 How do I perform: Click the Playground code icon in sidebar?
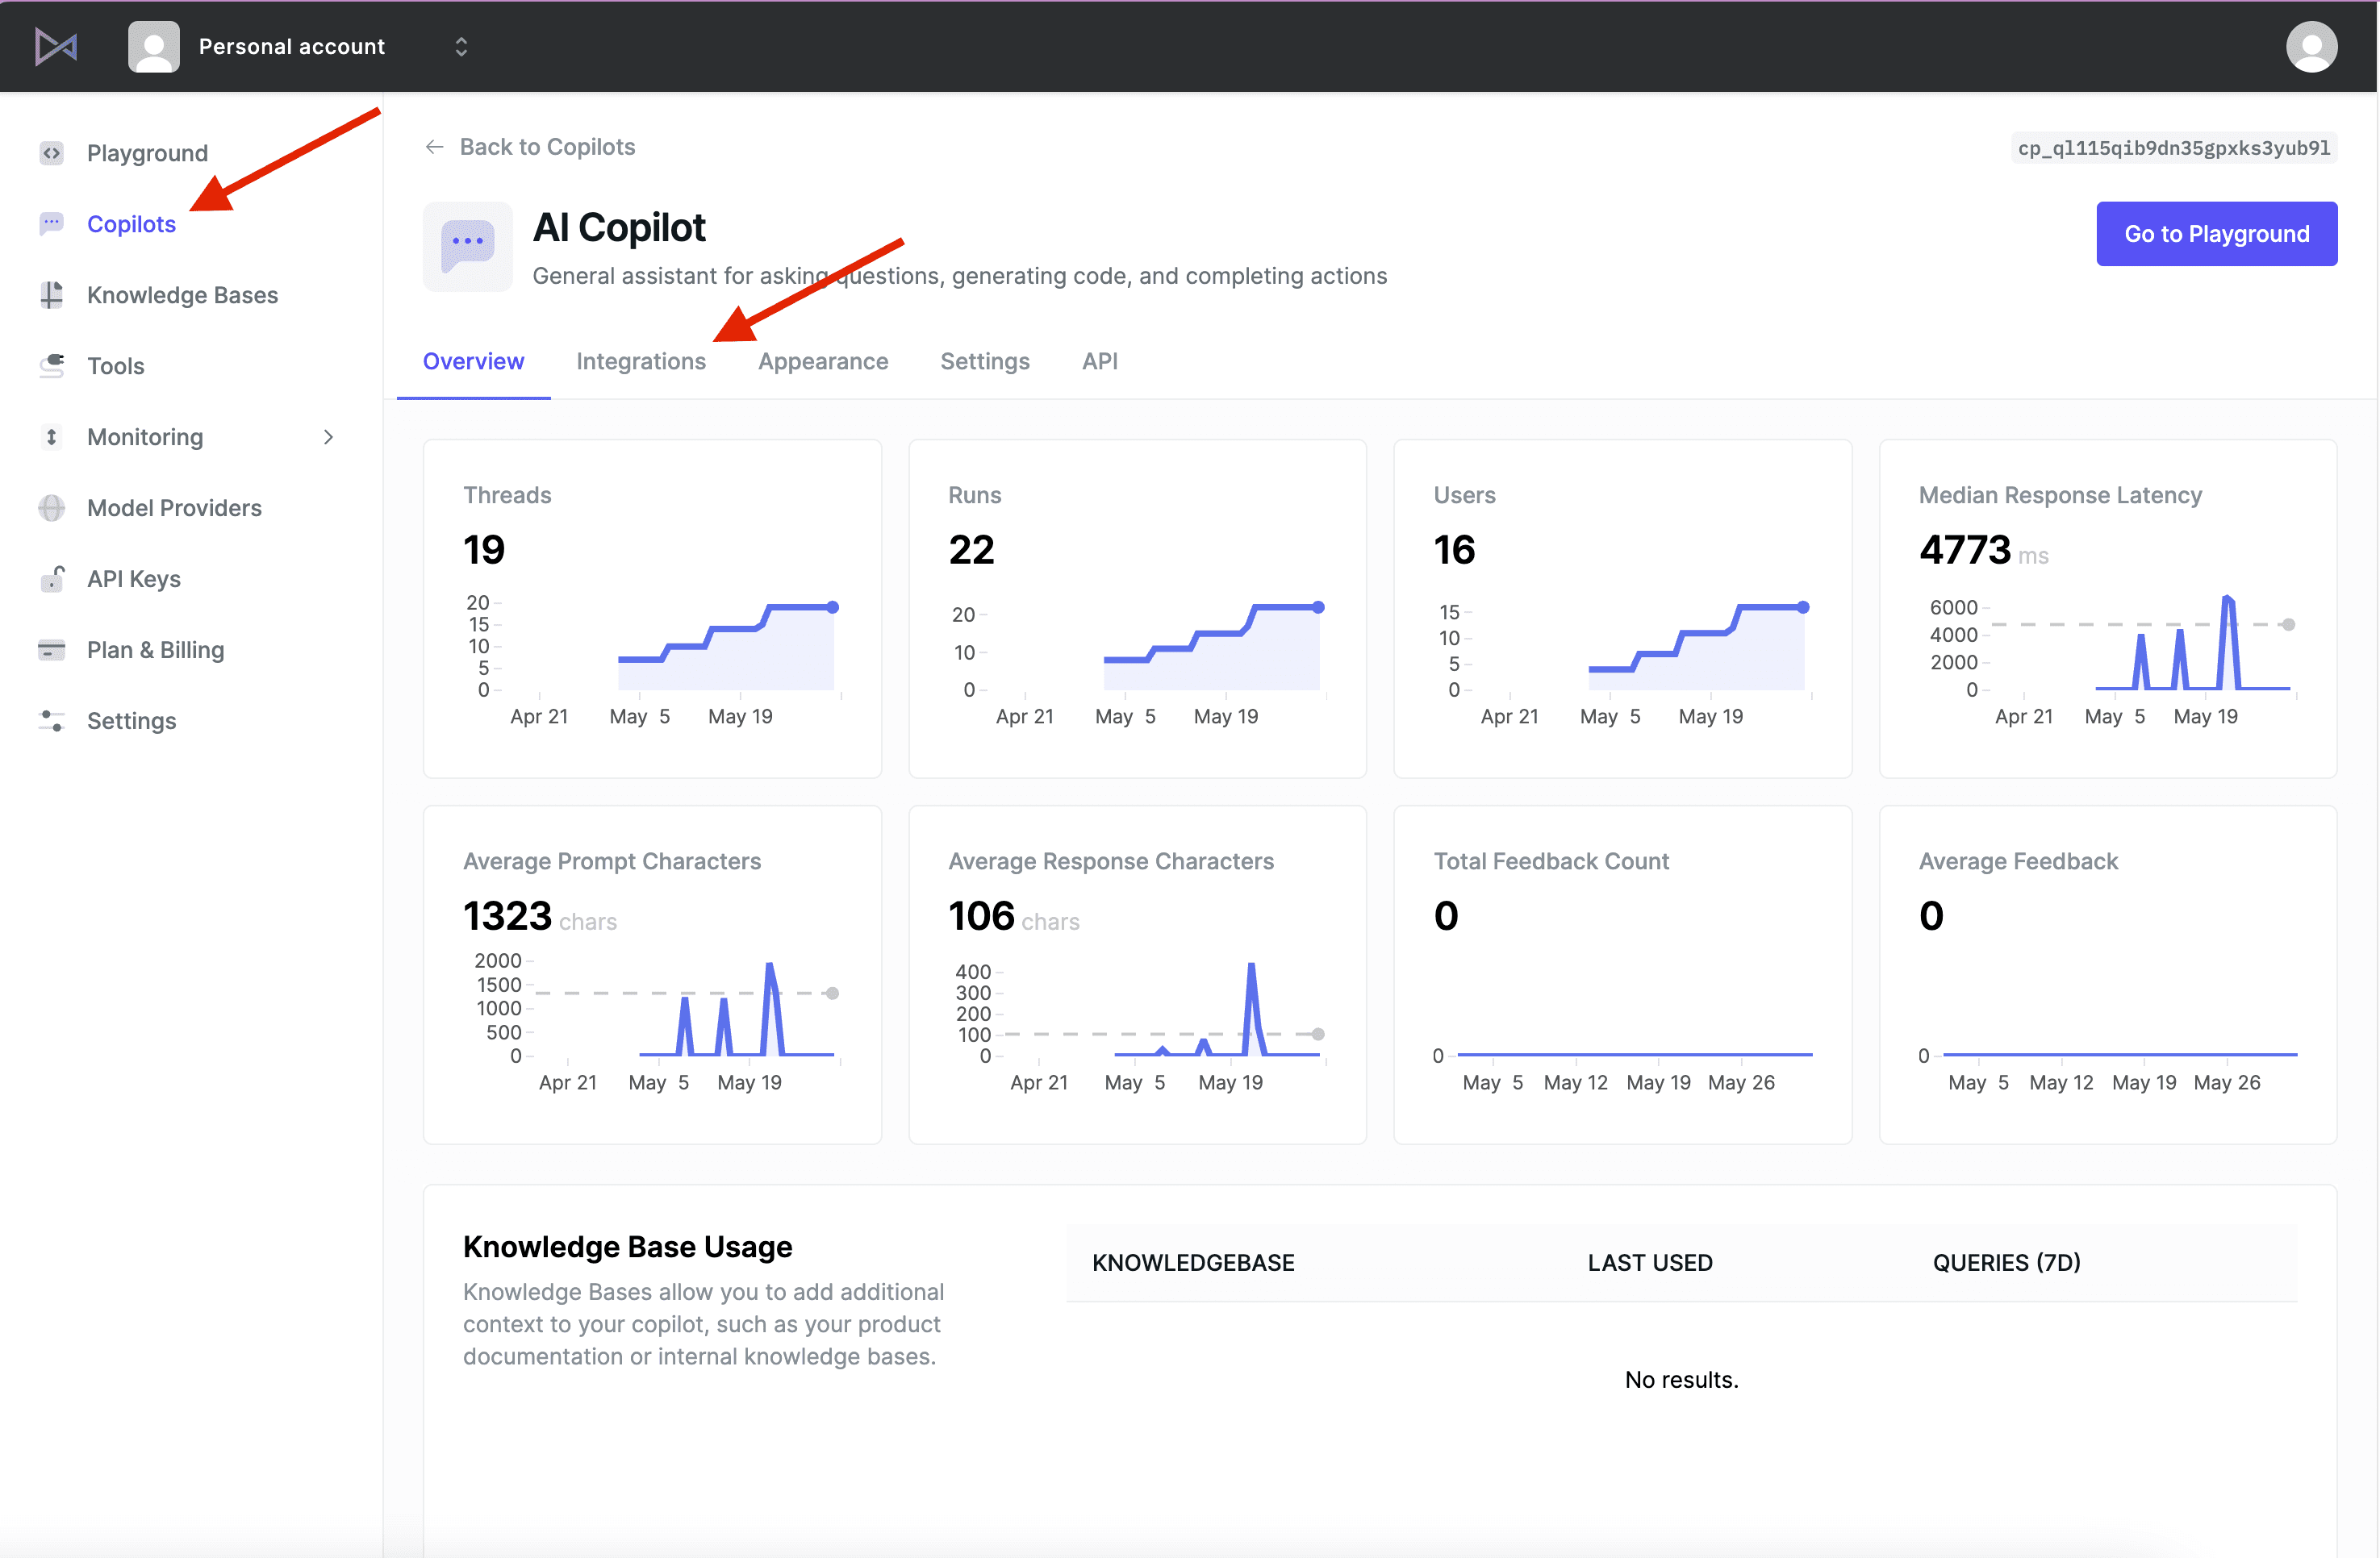[51, 153]
